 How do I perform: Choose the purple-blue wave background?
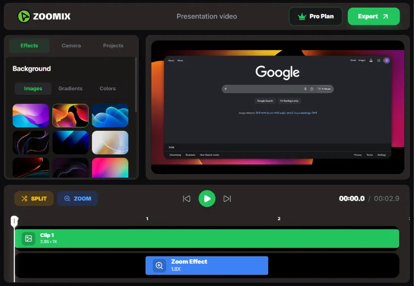pos(31,116)
